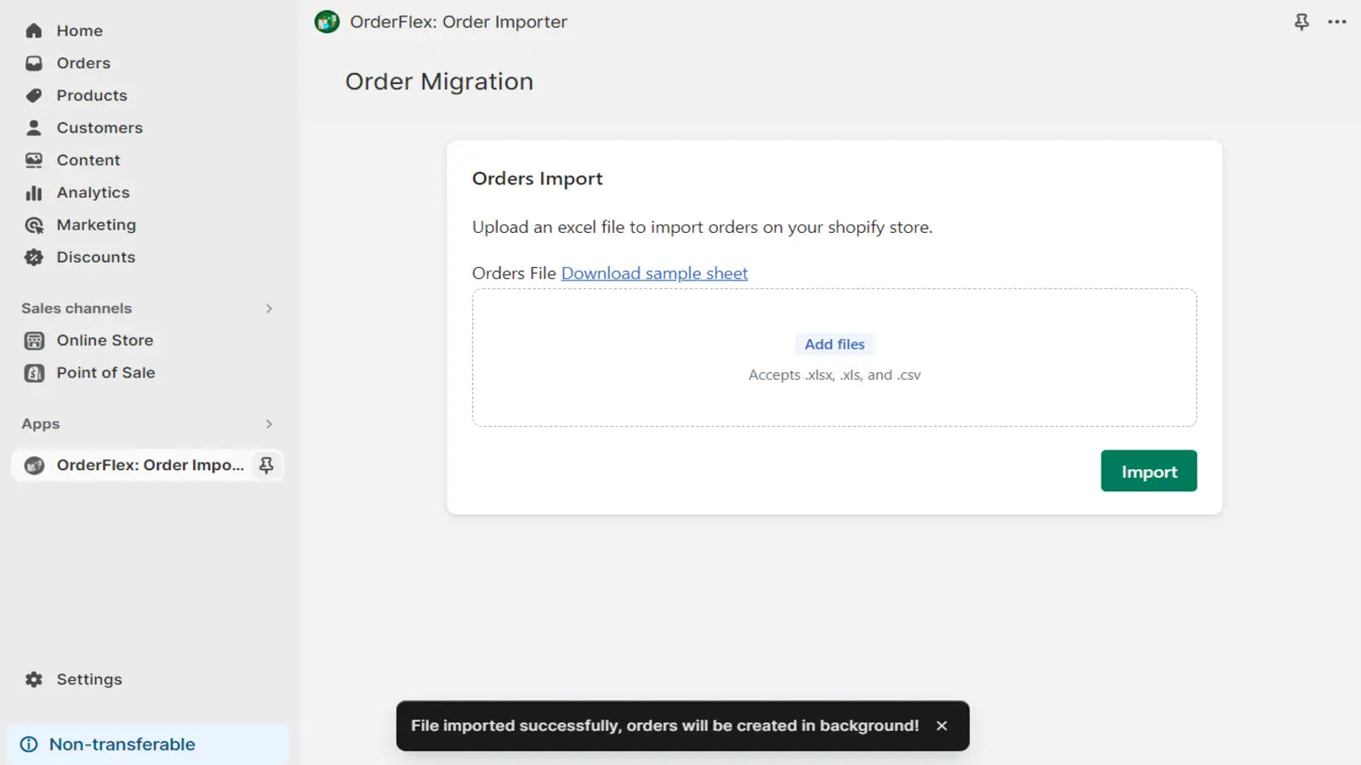Click the 'File imported successfully' toast message
The height and width of the screenshot is (765, 1361).
tap(665, 726)
